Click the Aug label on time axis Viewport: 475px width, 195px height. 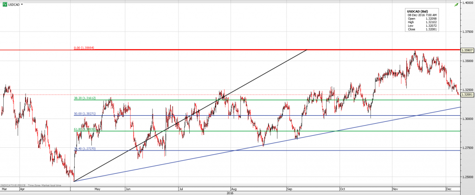coord(234,189)
